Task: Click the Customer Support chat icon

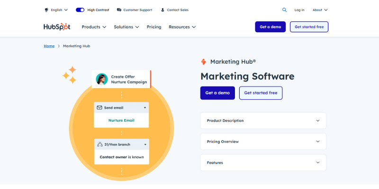Action: click(119, 10)
